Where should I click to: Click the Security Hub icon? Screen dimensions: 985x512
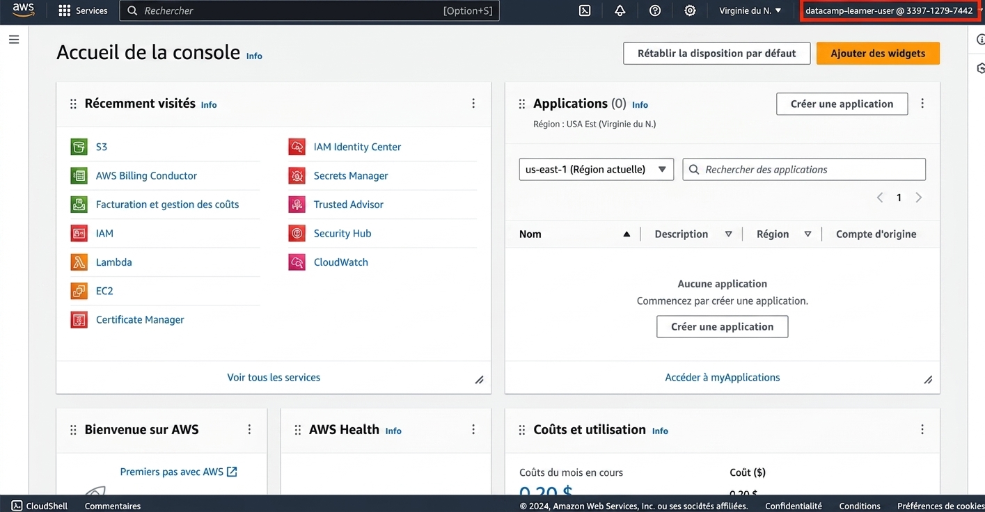tap(297, 234)
